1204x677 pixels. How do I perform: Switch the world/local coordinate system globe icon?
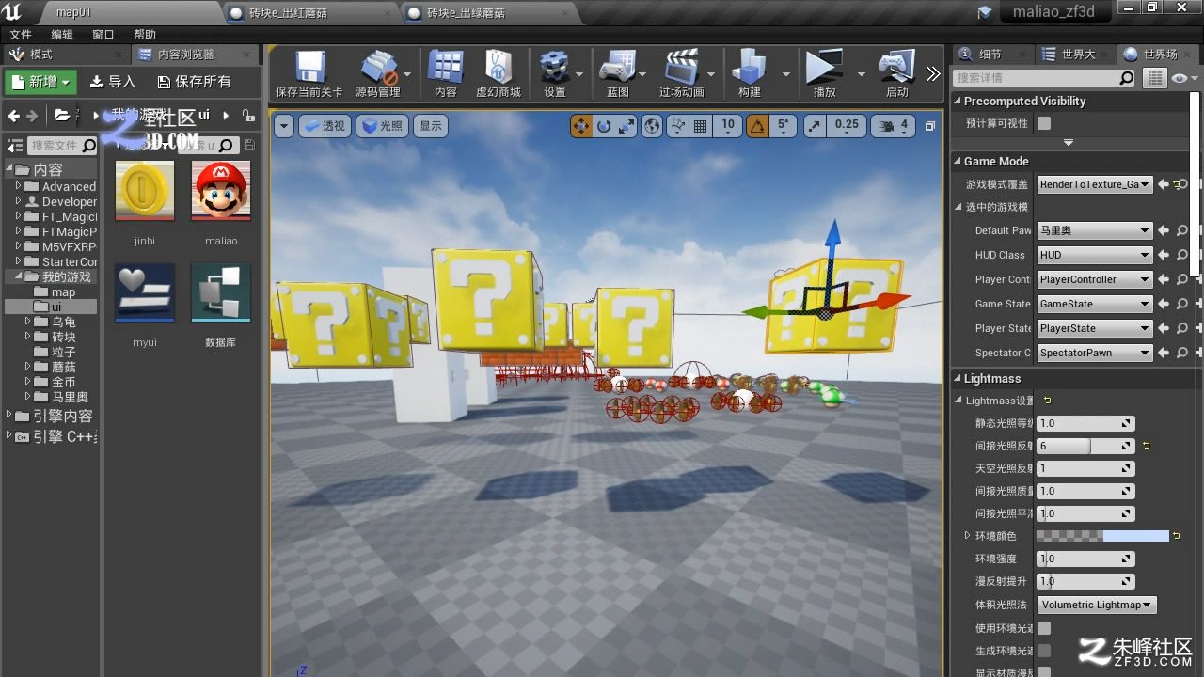click(653, 126)
